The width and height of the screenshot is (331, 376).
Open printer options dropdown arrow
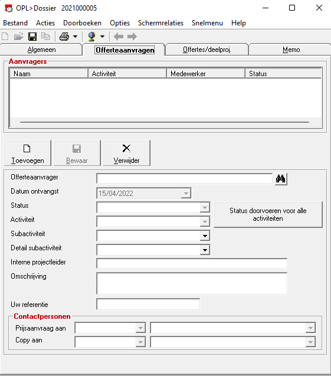point(75,37)
